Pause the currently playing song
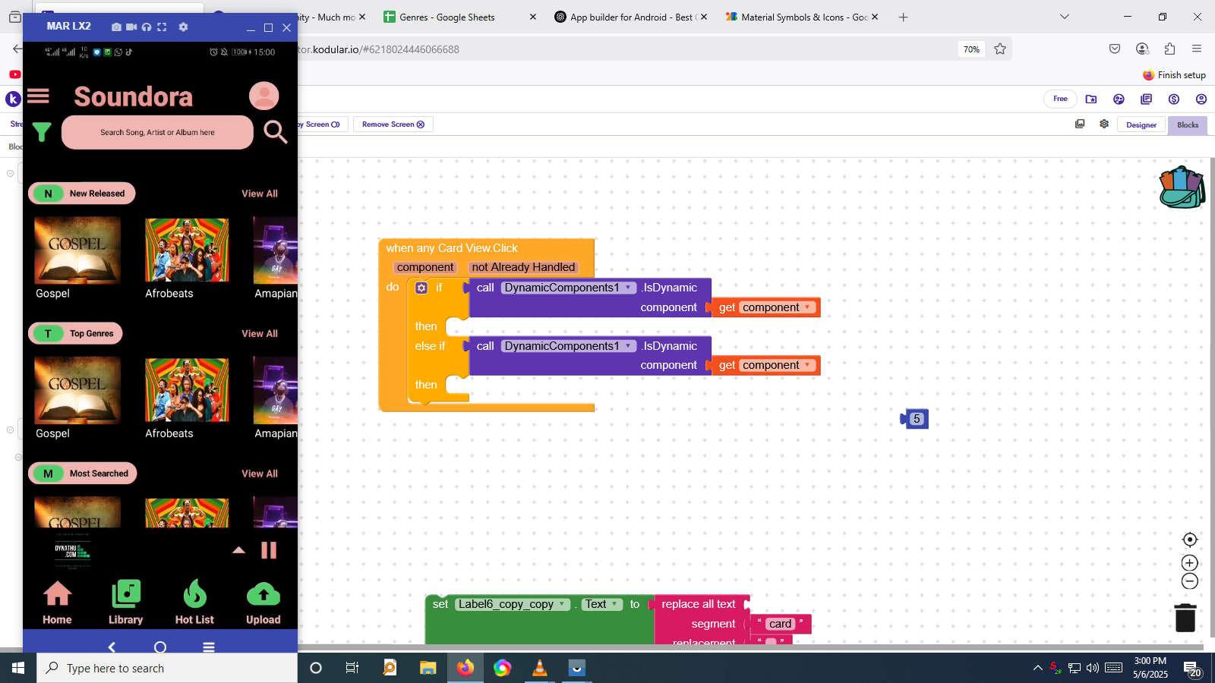 (x=269, y=550)
